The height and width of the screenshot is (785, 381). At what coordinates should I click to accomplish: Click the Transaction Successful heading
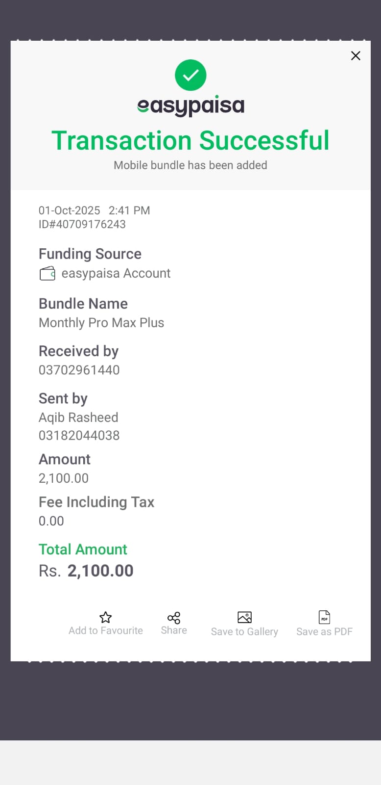(190, 141)
